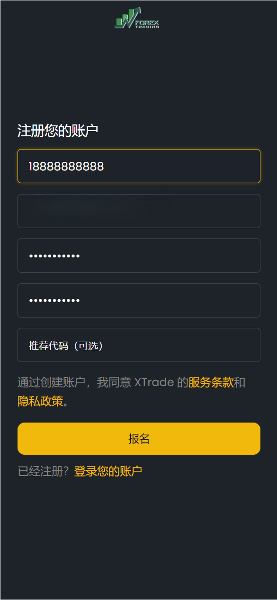
Task: Click the 已经注册？ text
Action: (44, 471)
